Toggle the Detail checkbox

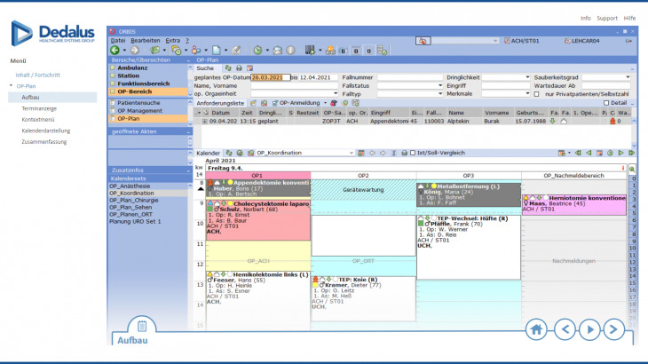click(605, 104)
